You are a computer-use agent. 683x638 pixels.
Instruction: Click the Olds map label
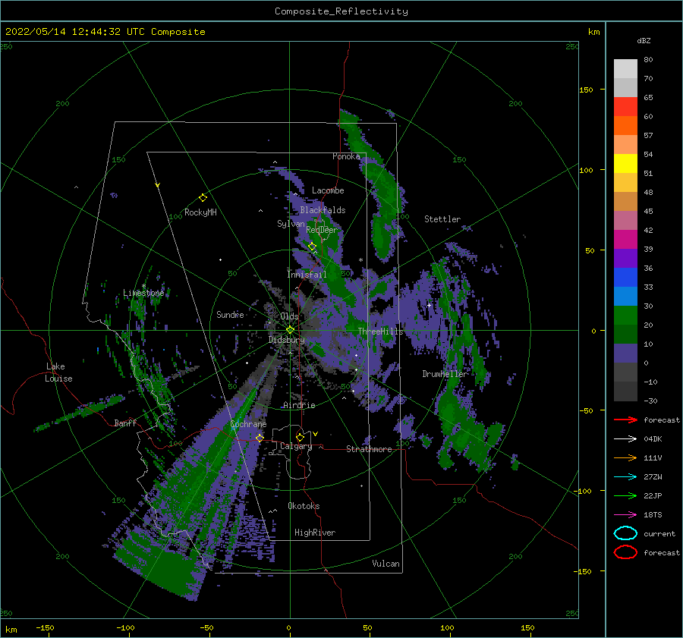pyautogui.click(x=289, y=316)
